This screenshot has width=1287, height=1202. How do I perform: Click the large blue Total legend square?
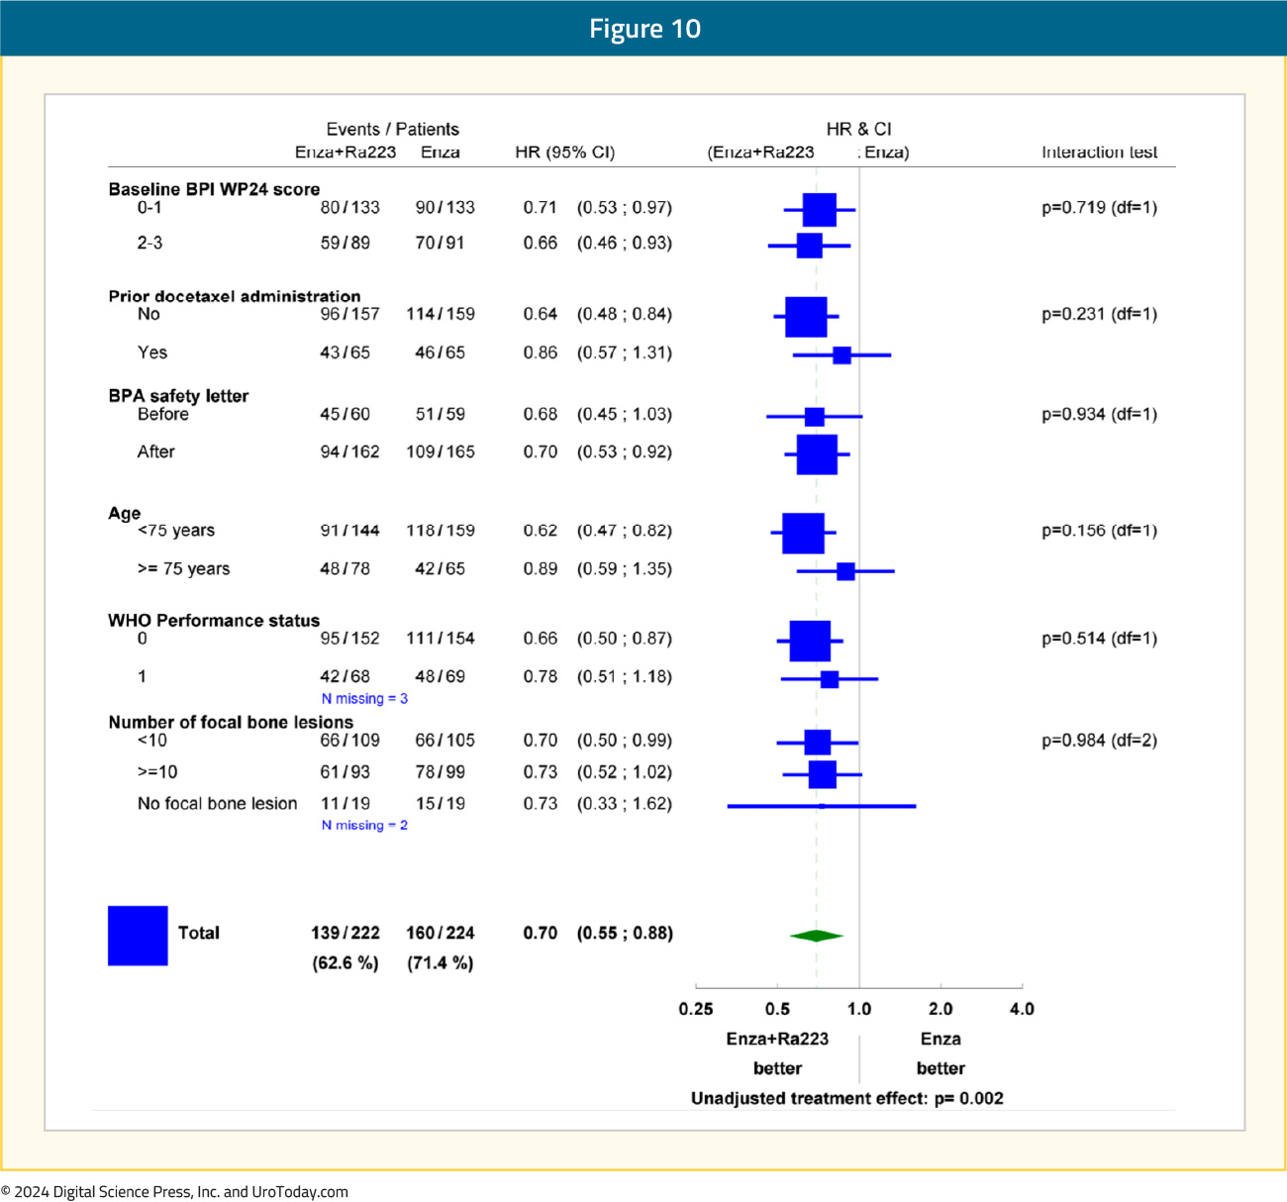pos(138,936)
